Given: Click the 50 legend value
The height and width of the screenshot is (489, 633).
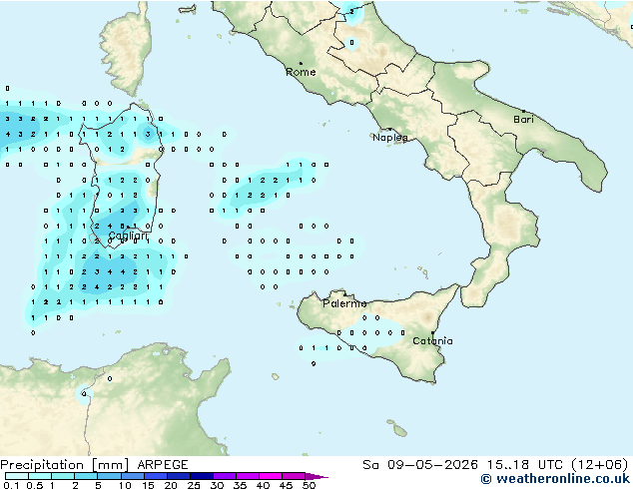Looking at the screenshot, I should [309, 485].
